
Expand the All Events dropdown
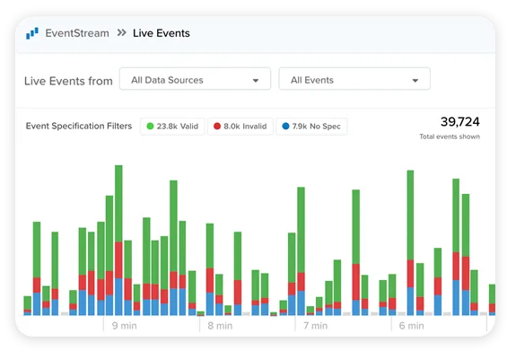pyautogui.click(x=354, y=79)
